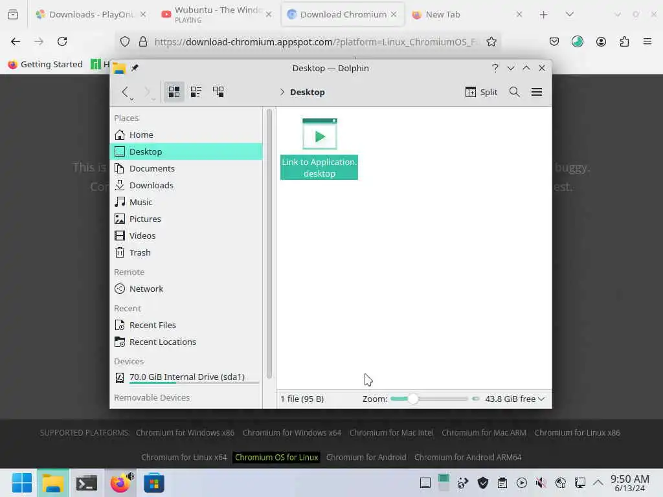Open Firefox extensions puzzle icon
The width and height of the screenshot is (663, 497).
pos(624,41)
